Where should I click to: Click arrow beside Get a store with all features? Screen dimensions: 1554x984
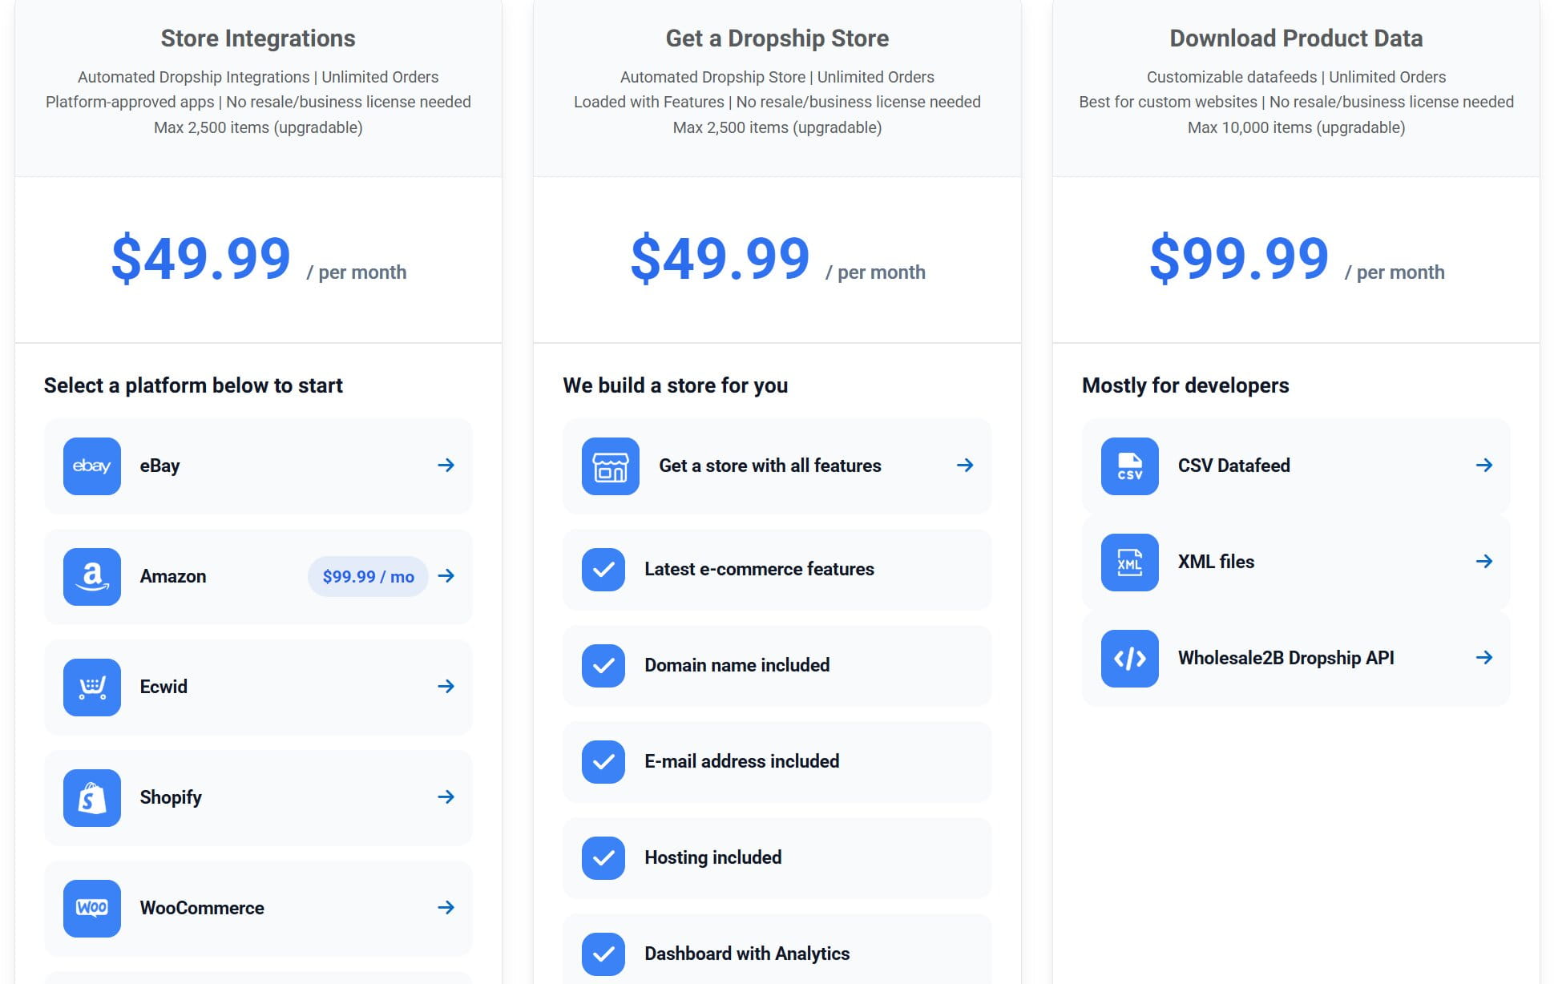[x=965, y=465]
